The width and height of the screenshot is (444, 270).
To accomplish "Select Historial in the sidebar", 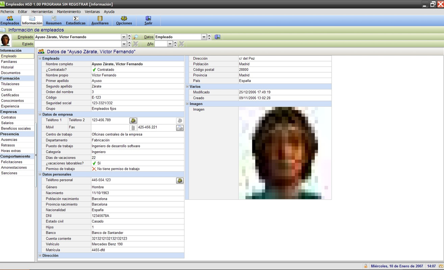I will (17, 67).
